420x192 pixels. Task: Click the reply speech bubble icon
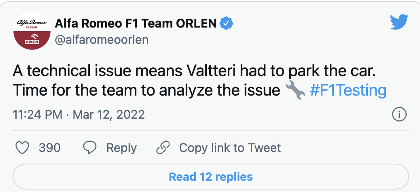coord(89,147)
